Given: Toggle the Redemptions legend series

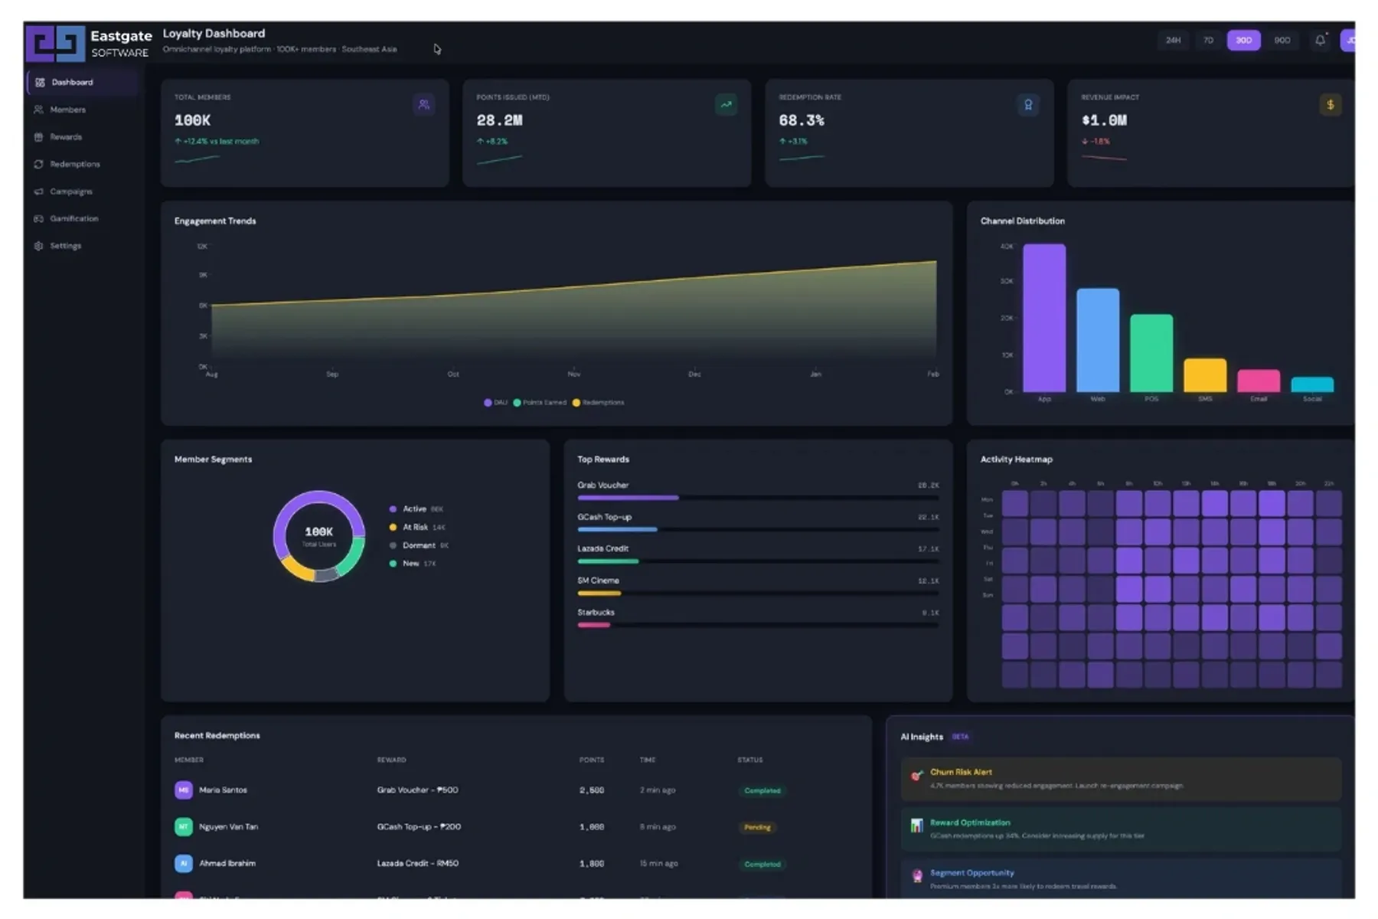Looking at the screenshot, I should (598, 403).
